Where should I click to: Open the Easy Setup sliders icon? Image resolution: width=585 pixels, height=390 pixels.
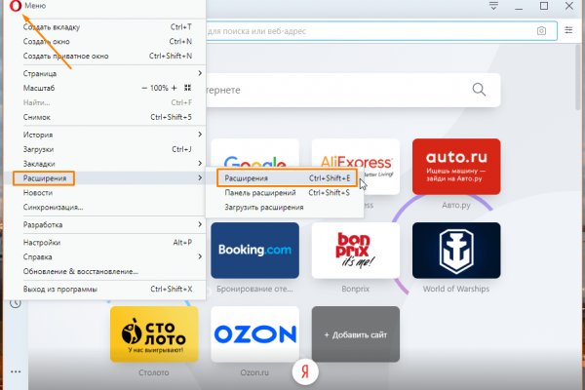pos(569,31)
